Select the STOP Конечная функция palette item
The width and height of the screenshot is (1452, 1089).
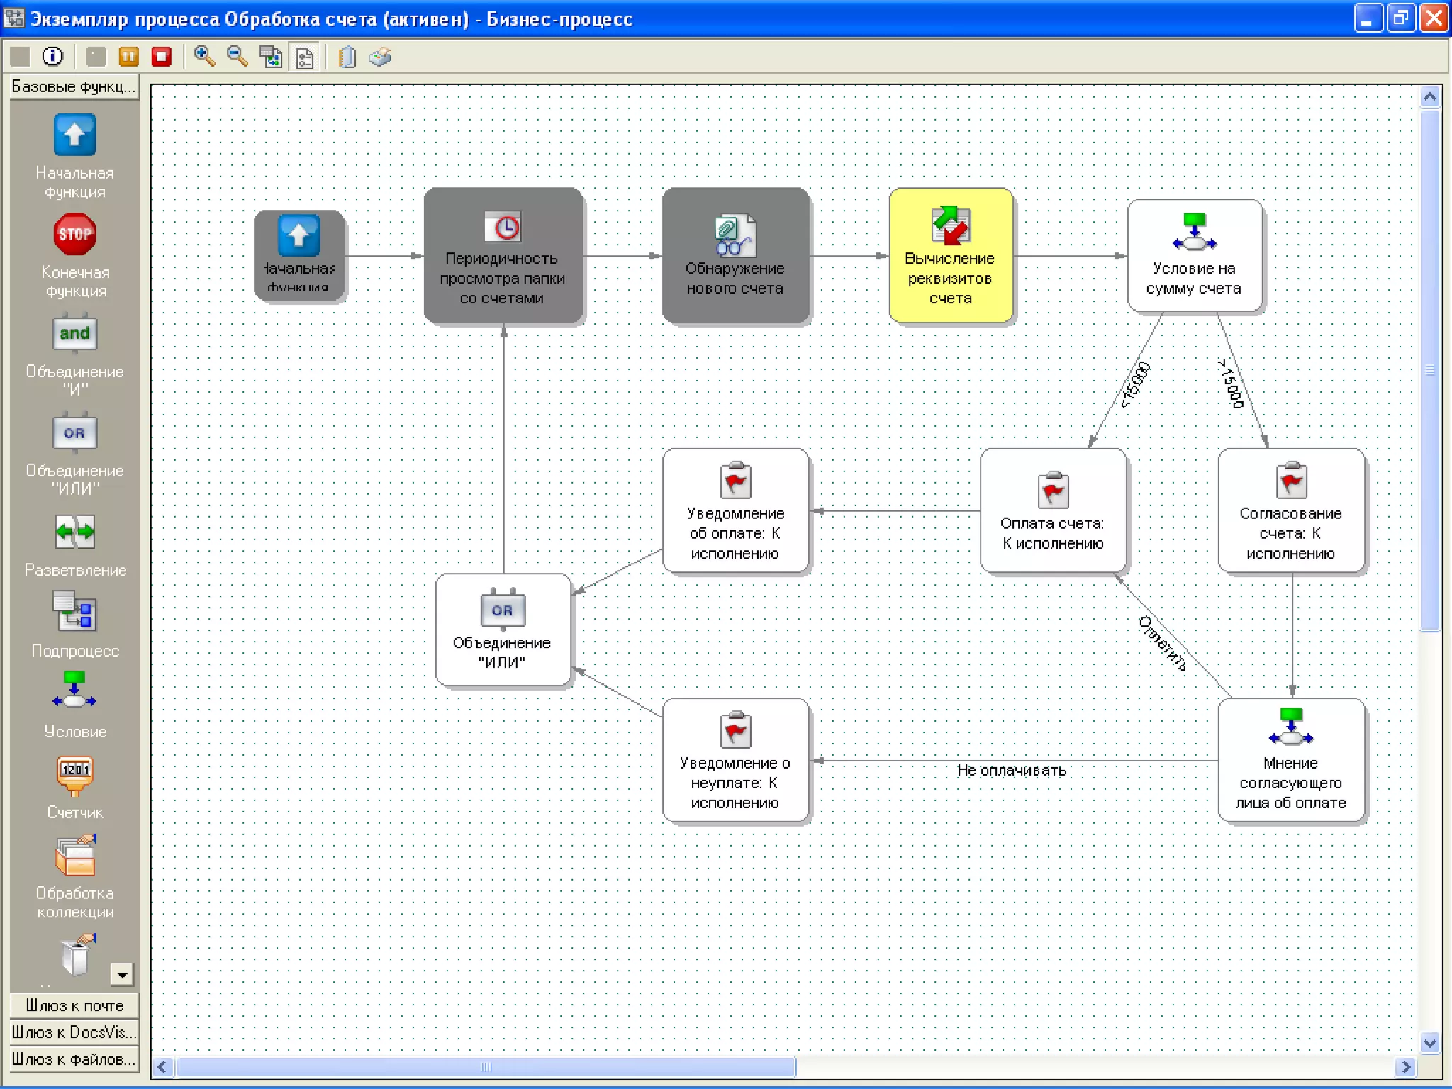74,234
